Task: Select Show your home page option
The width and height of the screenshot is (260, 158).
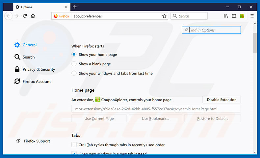Action: tap(74, 55)
